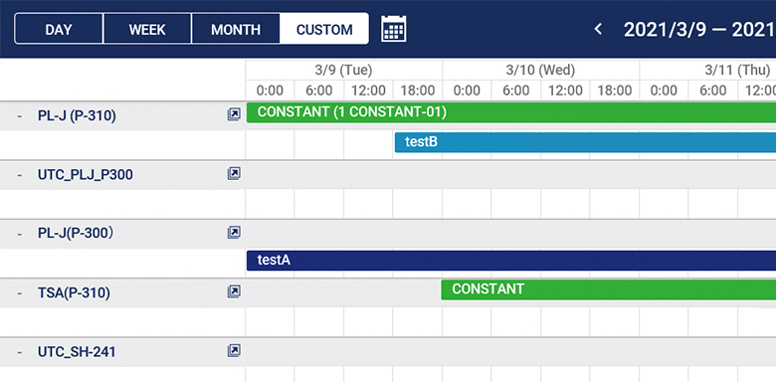The image size is (776, 382).
Task: Switch to MONTH view
Action: pos(236,29)
